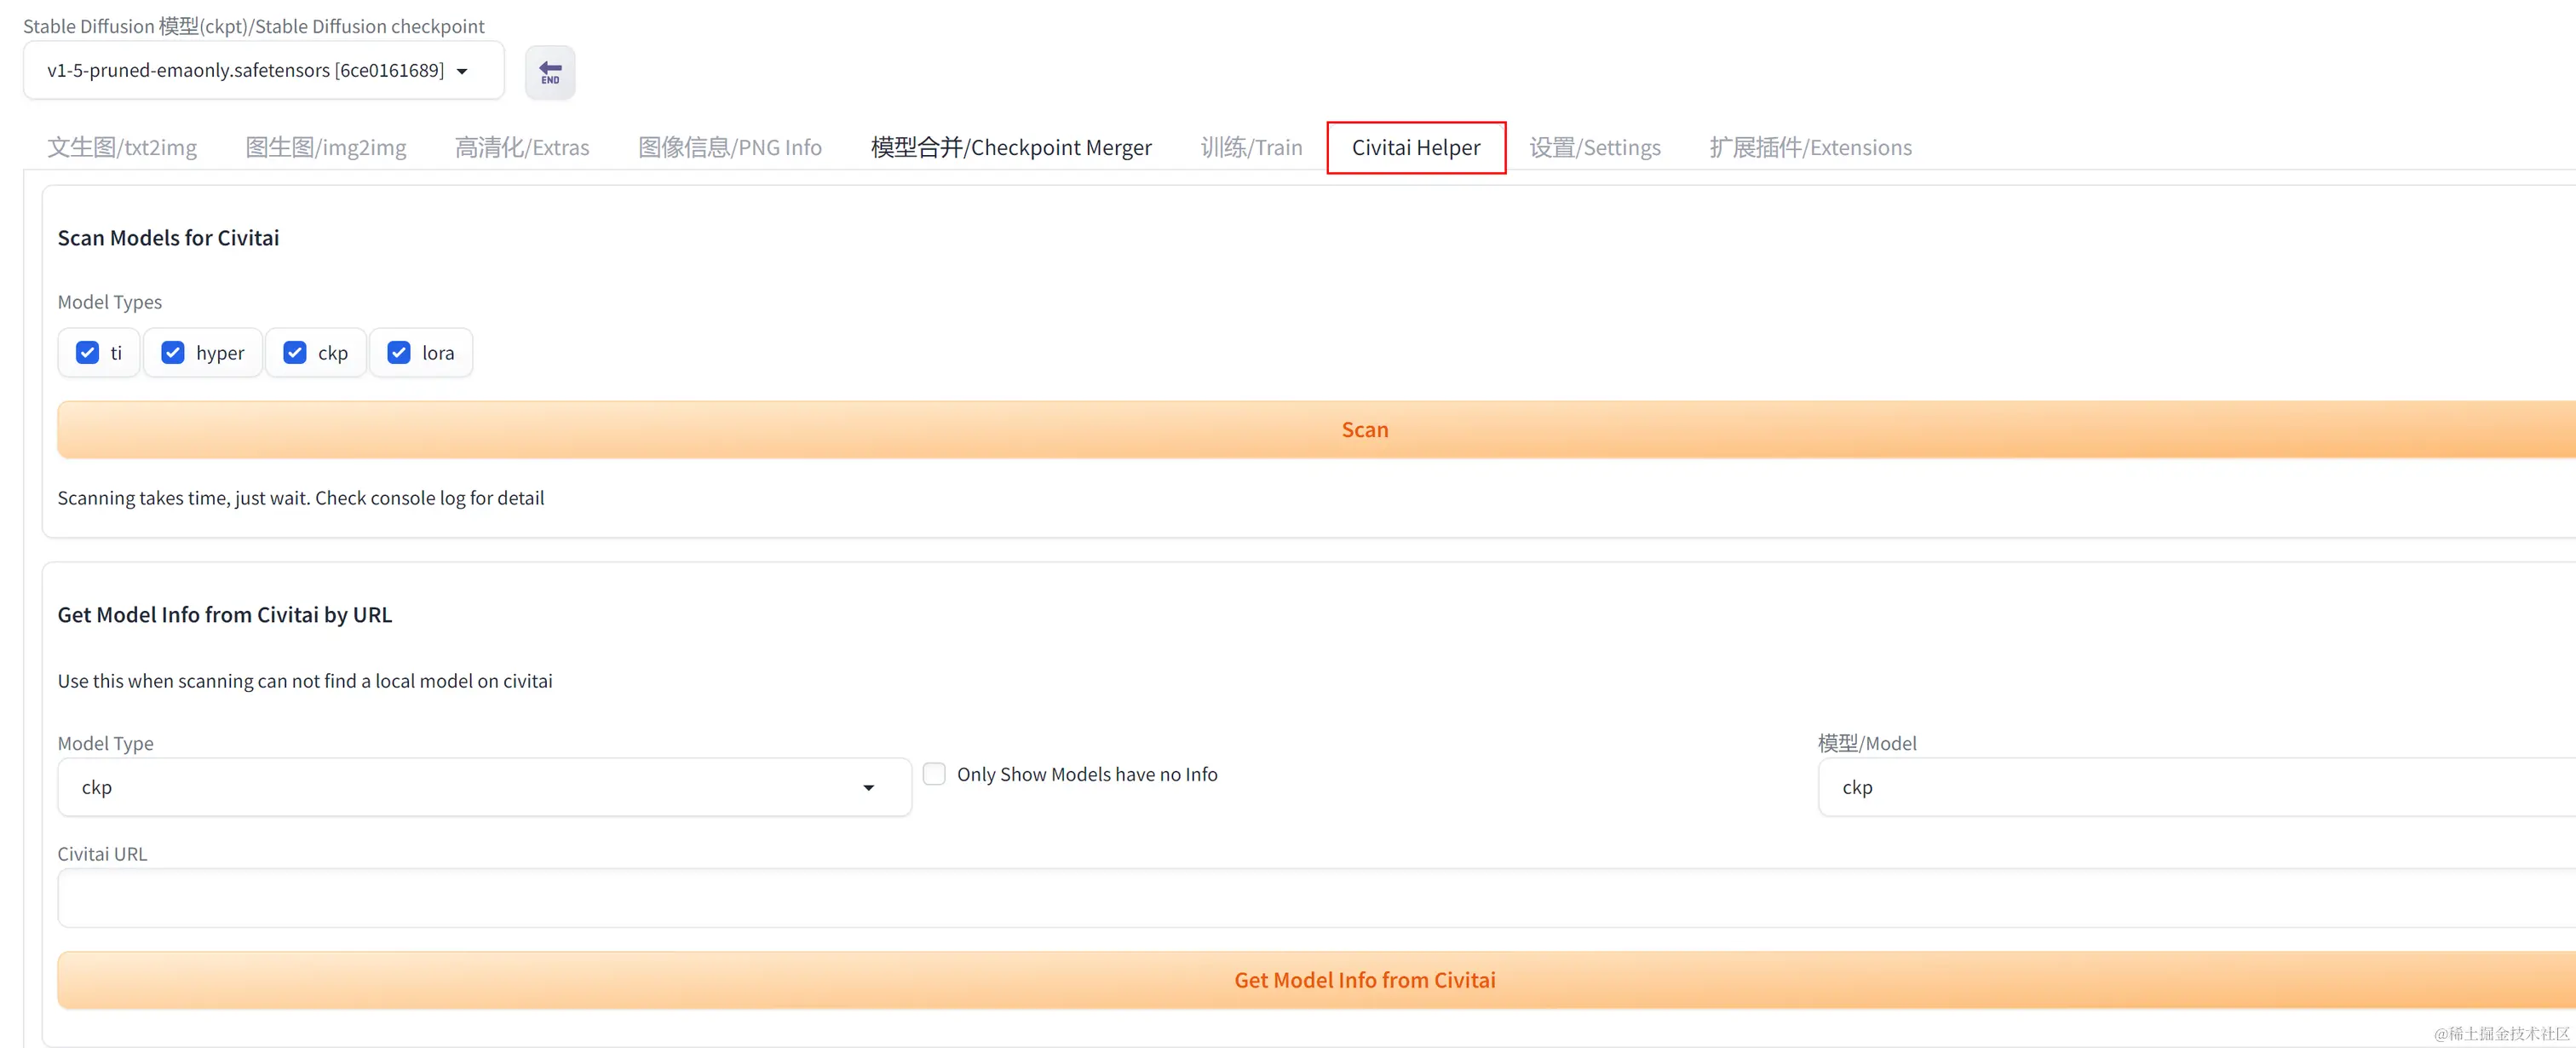Toggle the hyper model type checkbox
The image size is (2576, 1048).
coord(173,353)
